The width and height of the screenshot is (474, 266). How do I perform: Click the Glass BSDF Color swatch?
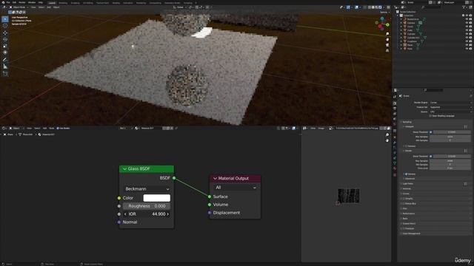pyautogui.click(x=156, y=198)
